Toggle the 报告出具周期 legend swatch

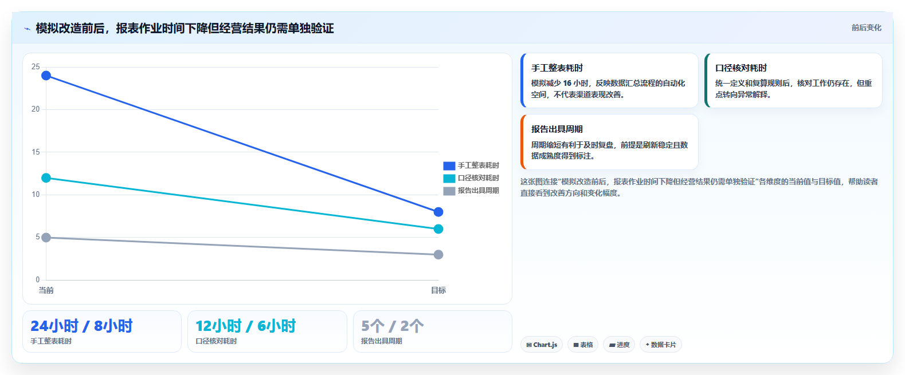(x=449, y=191)
